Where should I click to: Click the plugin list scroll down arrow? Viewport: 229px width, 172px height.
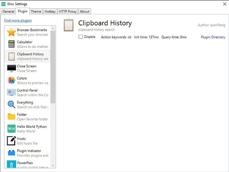click(x=53, y=166)
